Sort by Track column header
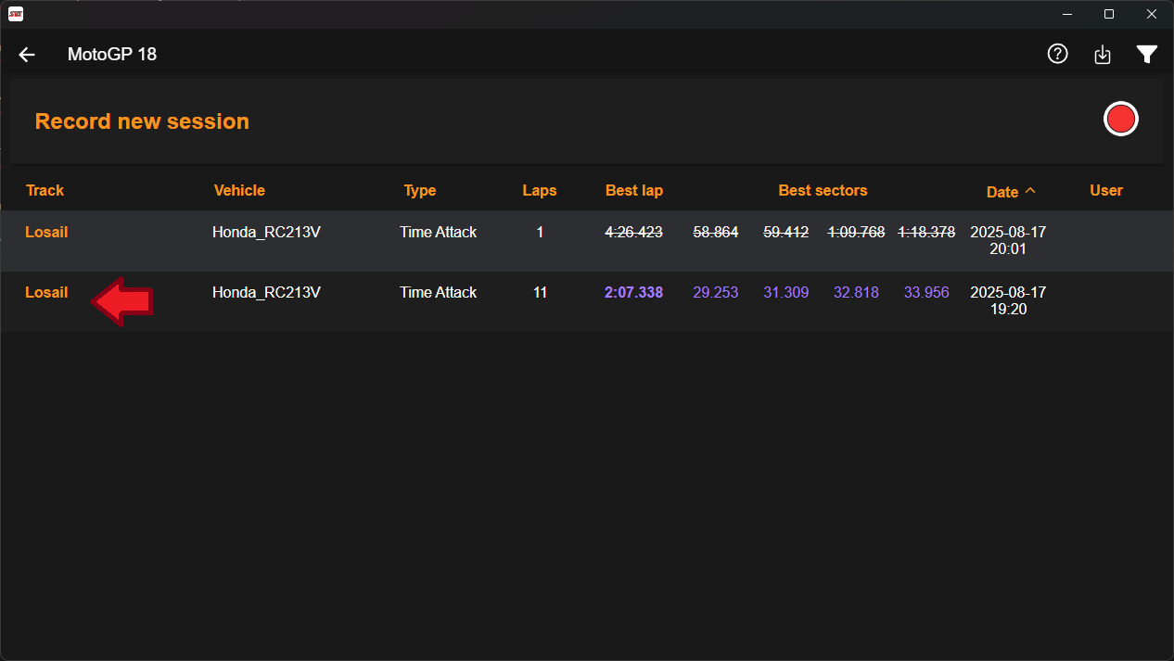 click(45, 190)
